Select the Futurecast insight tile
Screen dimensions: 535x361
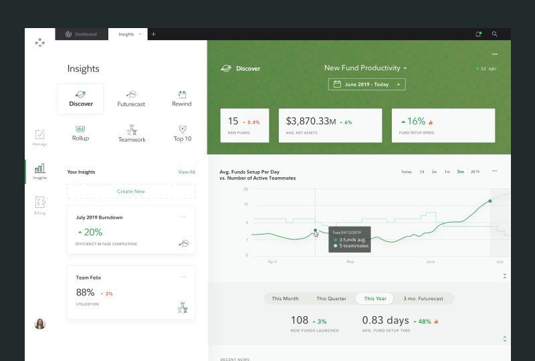(x=131, y=99)
